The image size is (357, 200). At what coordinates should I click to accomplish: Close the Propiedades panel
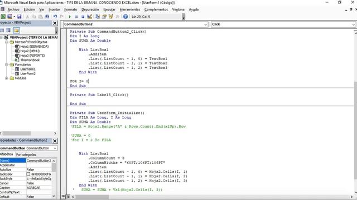coord(55,141)
